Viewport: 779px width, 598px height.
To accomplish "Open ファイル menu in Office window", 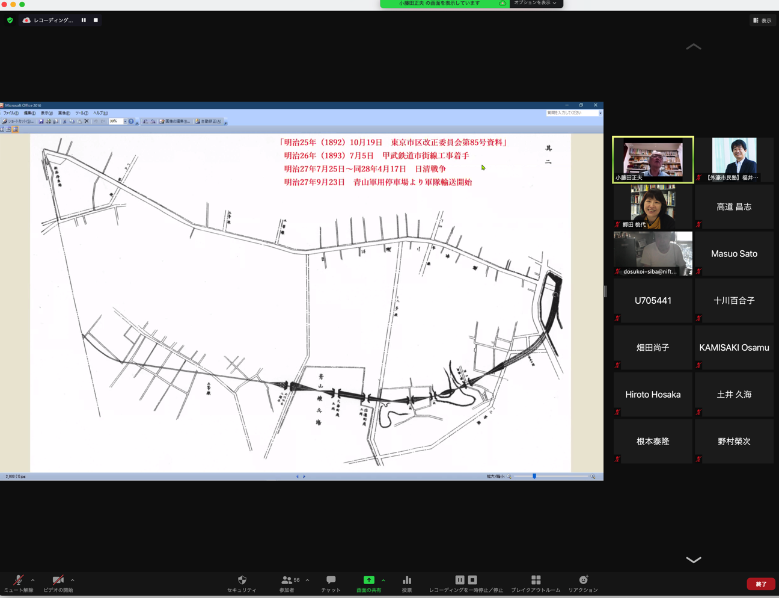I will point(11,113).
